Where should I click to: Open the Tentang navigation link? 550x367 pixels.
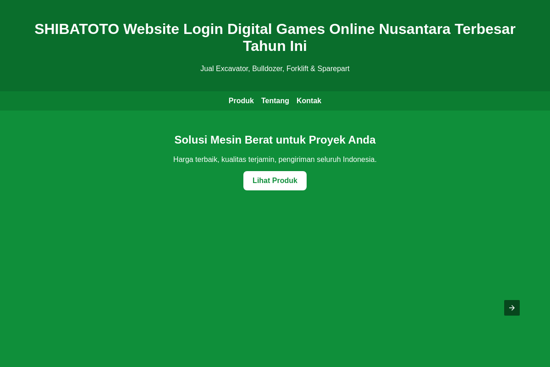coord(275,101)
